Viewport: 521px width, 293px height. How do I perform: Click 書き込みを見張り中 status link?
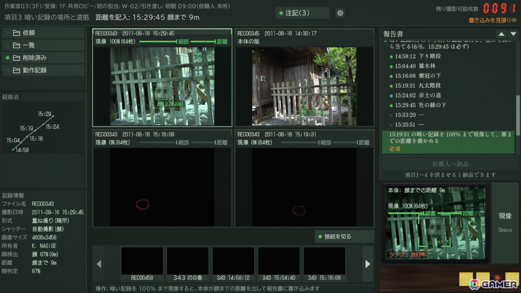click(493, 20)
